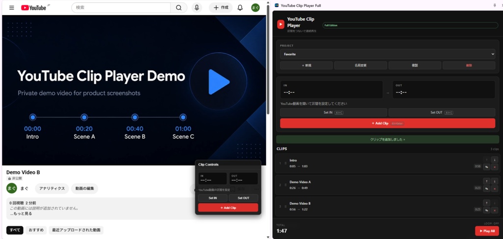
Task: Click the magnifier search button
Action: point(179,8)
